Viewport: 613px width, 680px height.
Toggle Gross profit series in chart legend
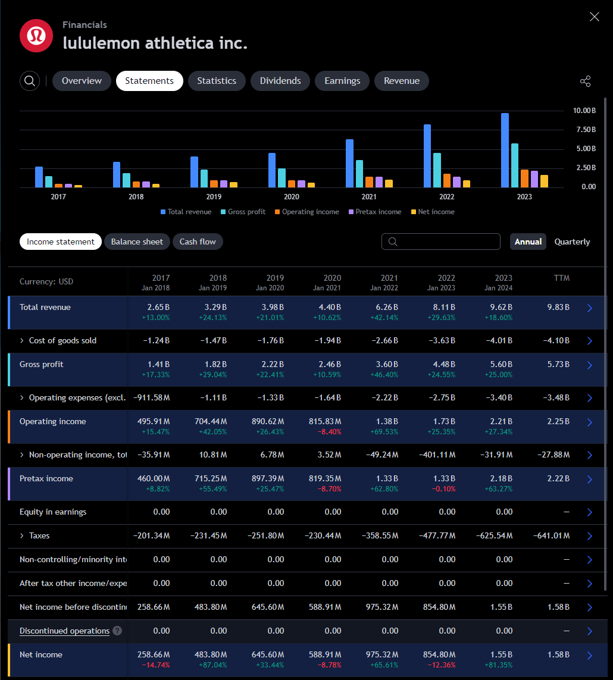[x=243, y=212]
